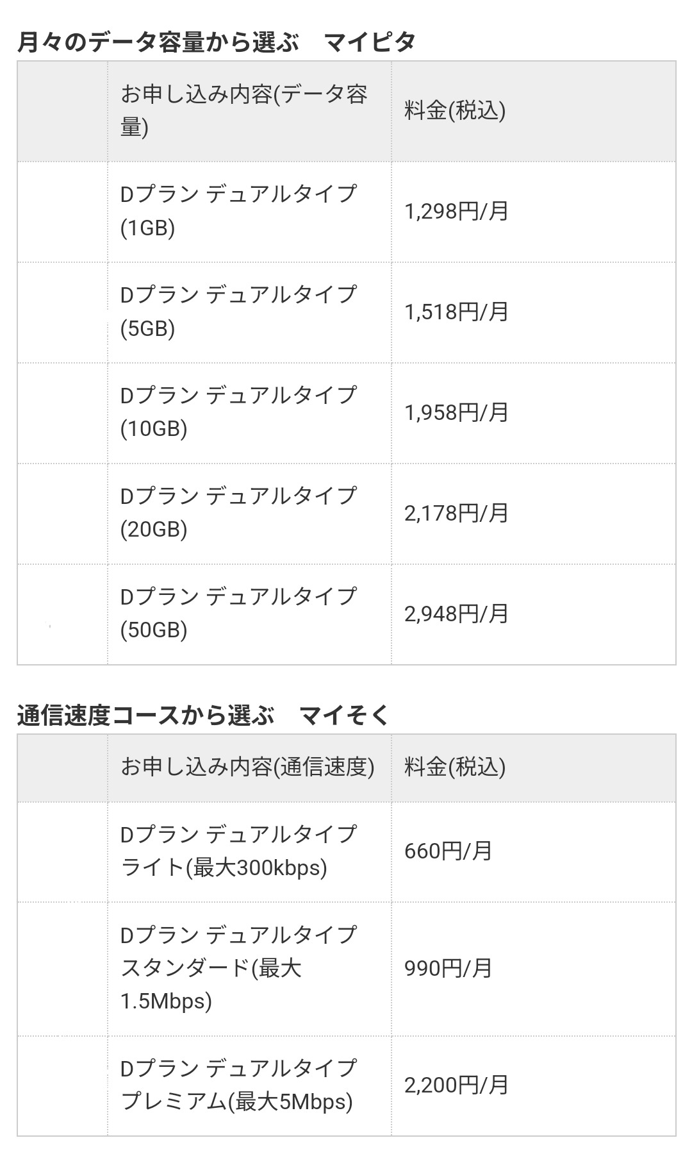Viewport: 692px width, 1163px height.
Task: Click the 660円/月 price cell
Action: 449,851
